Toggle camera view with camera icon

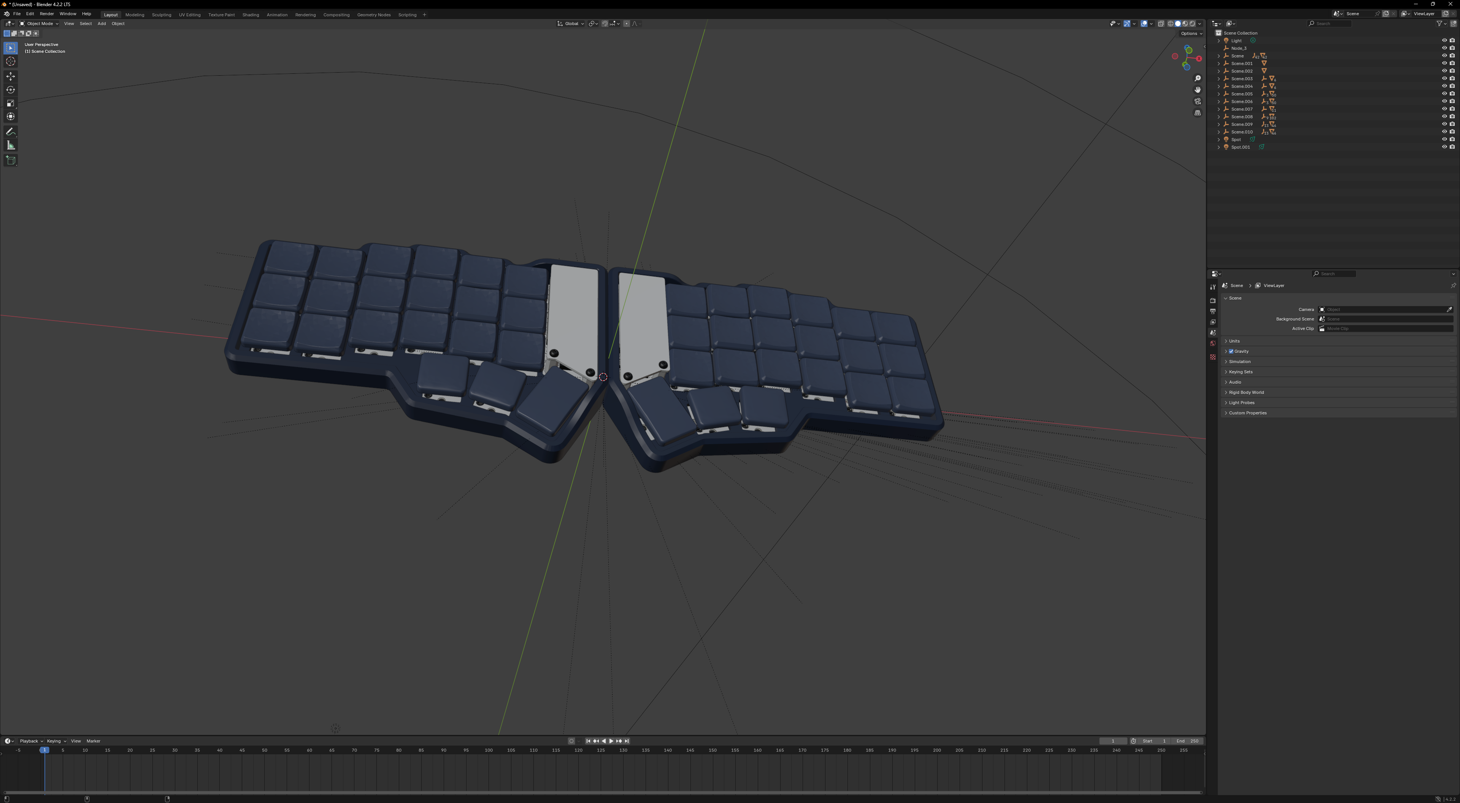click(1198, 102)
